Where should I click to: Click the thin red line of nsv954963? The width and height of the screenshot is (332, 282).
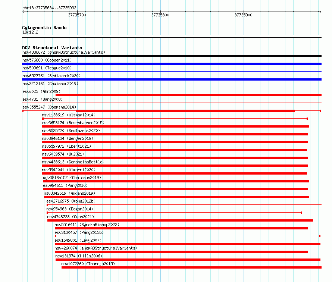point(174,213)
